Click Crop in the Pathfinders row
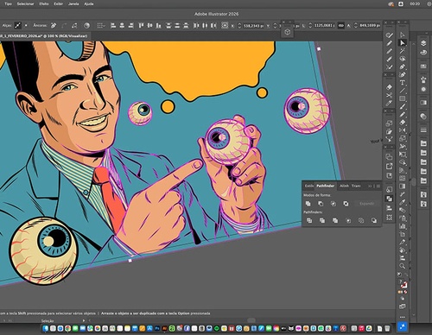The width and height of the screenshot is (432, 335). [348, 220]
